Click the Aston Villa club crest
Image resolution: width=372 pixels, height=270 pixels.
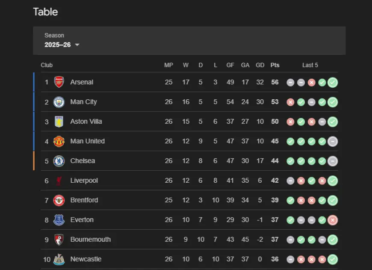(x=59, y=122)
